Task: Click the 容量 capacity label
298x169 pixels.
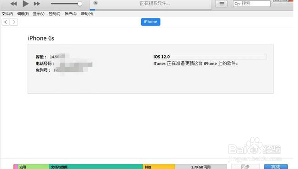Action: [41, 57]
